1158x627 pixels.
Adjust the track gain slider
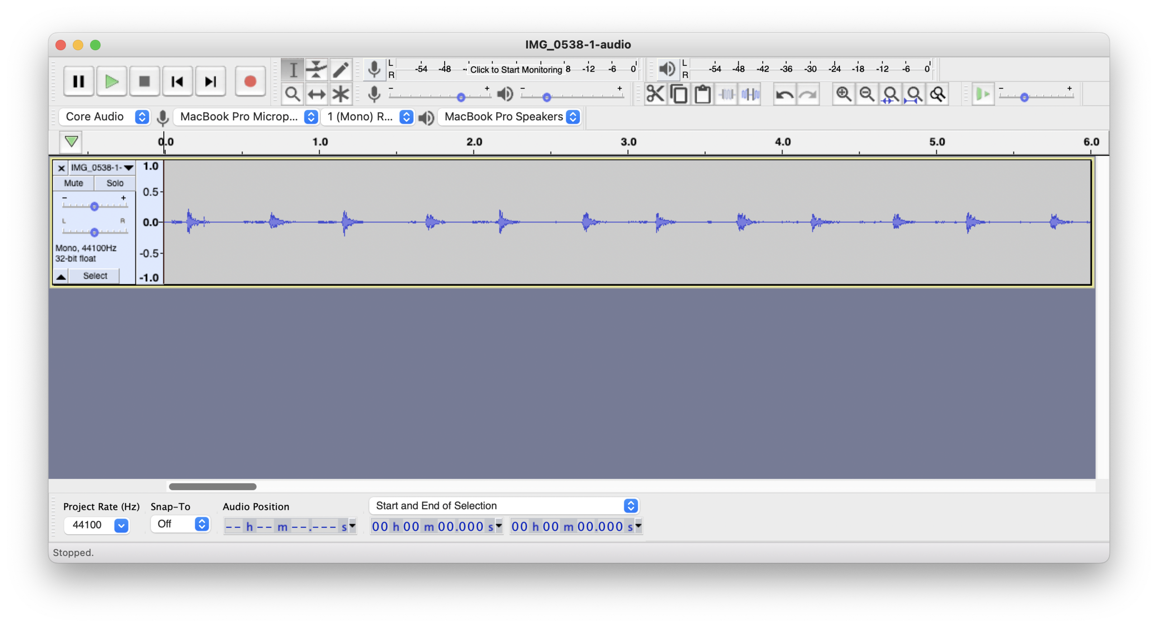click(95, 206)
